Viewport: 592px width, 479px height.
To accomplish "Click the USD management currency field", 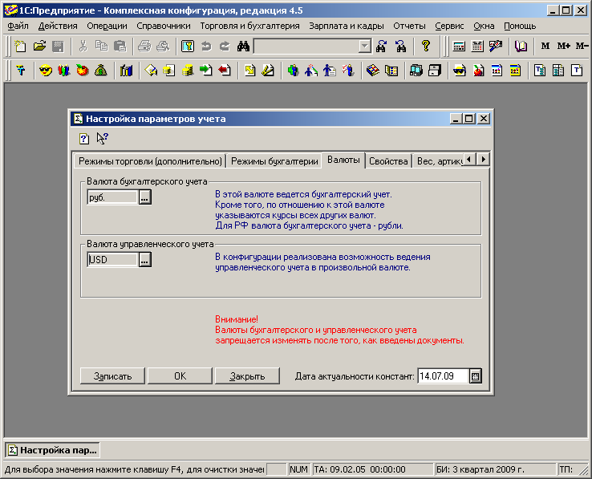I will 112,259.
